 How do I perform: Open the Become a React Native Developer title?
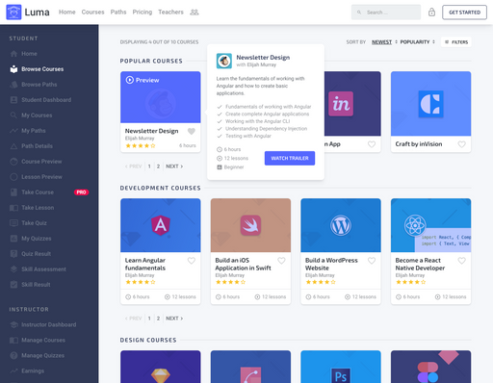pos(420,264)
